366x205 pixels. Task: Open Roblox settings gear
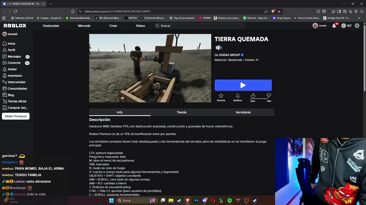pyautogui.click(x=357, y=26)
